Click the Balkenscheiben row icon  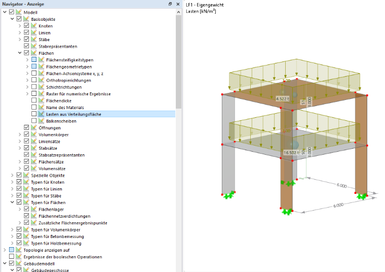tap(42, 121)
